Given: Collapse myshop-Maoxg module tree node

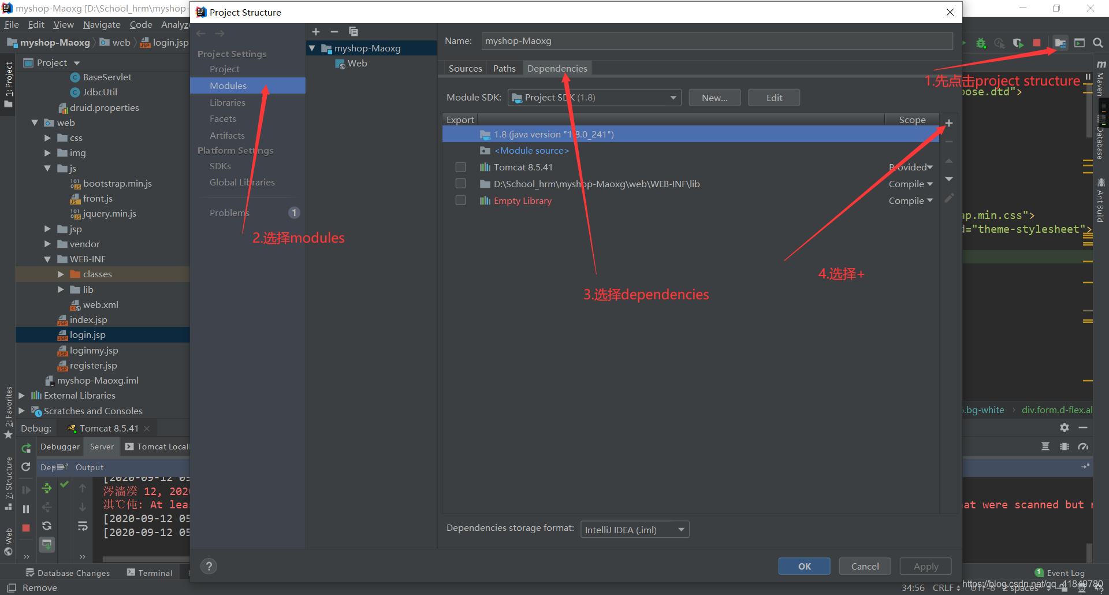Looking at the screenshot, I should point(312,49).
